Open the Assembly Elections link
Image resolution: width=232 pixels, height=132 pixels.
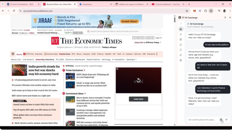pos(45,60)
